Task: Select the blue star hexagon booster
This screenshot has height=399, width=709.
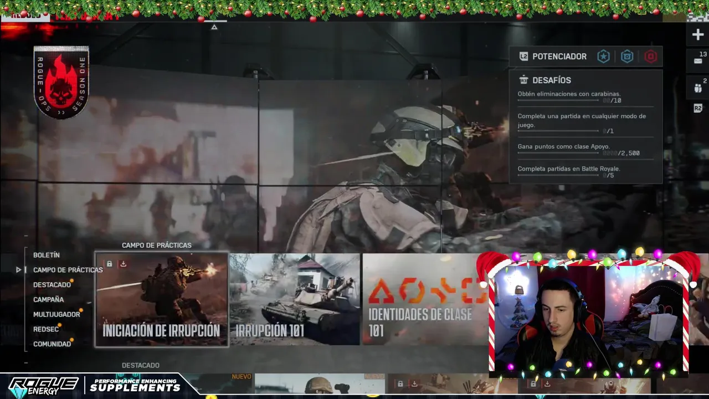Action: pyautogui.click(x=603, y=57)
